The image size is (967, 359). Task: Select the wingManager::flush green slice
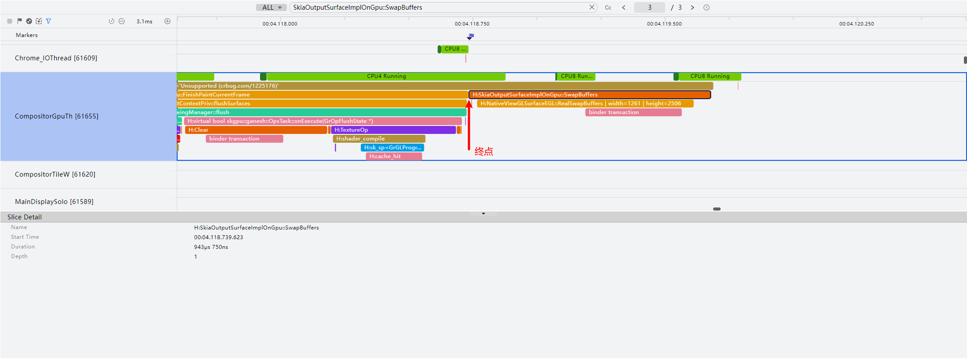click(321, 112)
